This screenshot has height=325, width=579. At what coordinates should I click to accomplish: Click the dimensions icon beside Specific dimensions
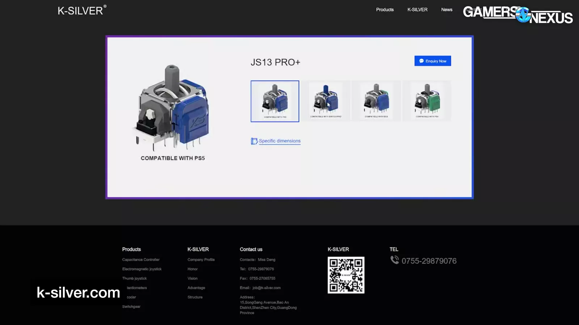tap(254, 141)
